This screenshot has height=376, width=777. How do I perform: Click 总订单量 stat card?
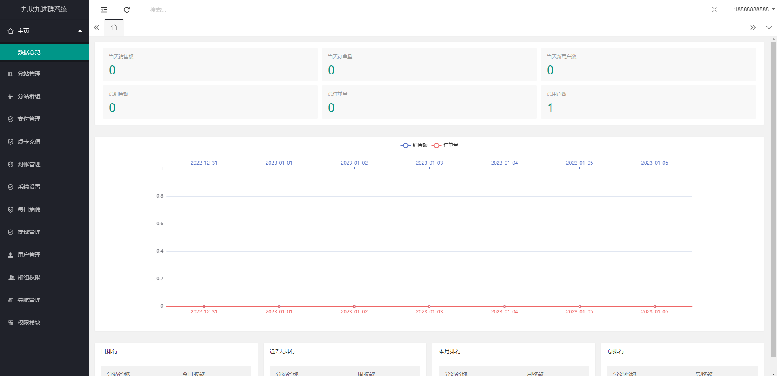pyautogui.click(x=429, y=102)
